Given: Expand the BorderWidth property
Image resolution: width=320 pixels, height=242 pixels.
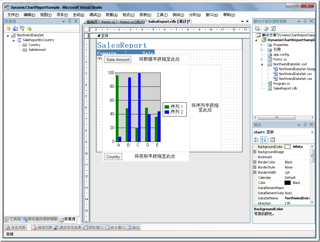Looking at the screenshot, I should pos(255,172).
